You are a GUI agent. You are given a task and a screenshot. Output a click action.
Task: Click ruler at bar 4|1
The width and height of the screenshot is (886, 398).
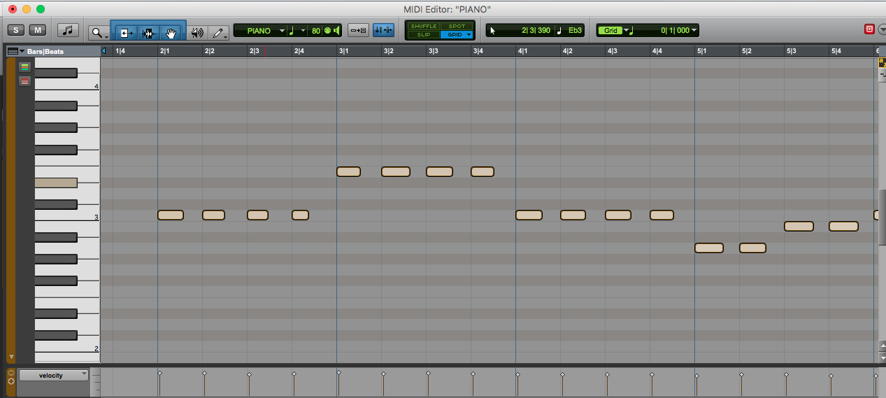tap(522, 51)
